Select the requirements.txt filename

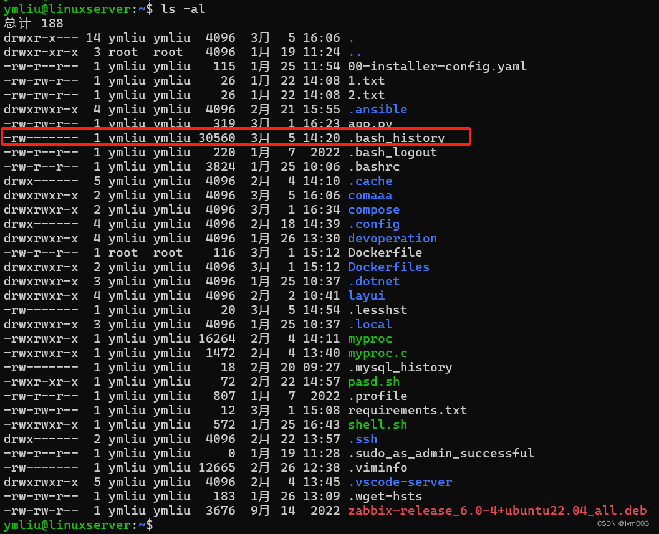click(407, 410)
